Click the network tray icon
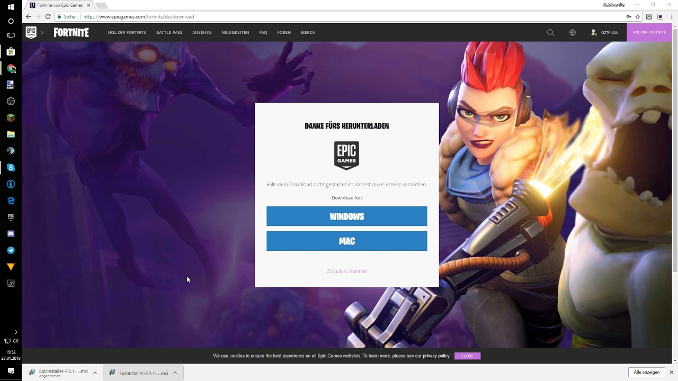678x381 pixels. point(7,341)
